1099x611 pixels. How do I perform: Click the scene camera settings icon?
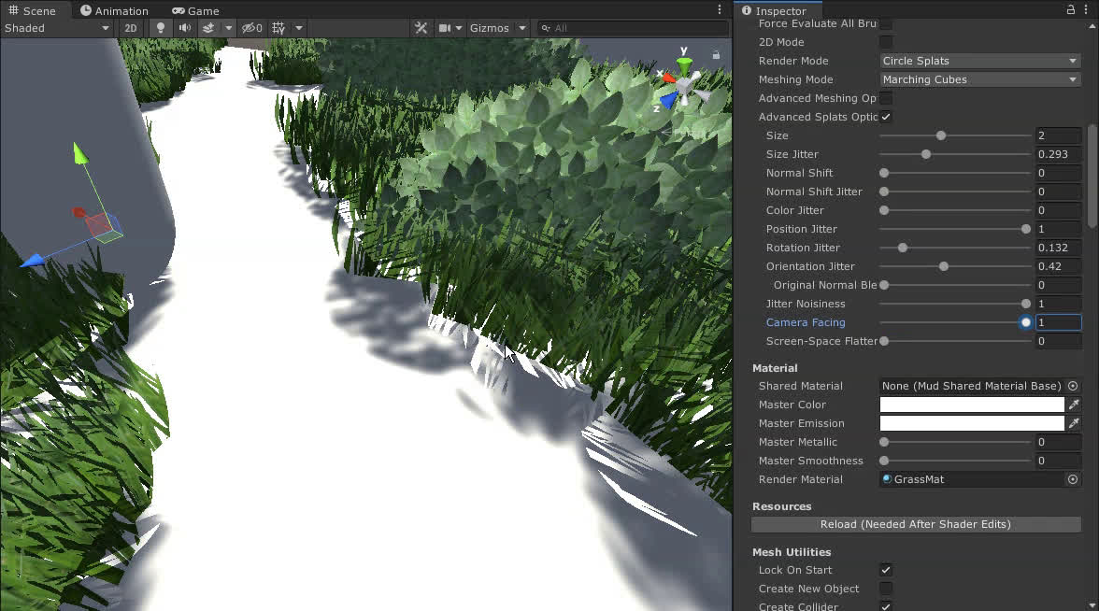(446, 28)
